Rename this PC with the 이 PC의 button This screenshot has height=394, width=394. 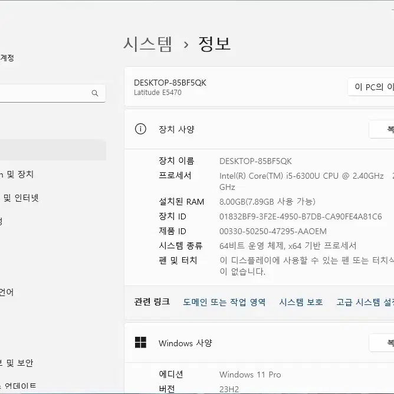point(371,87)
